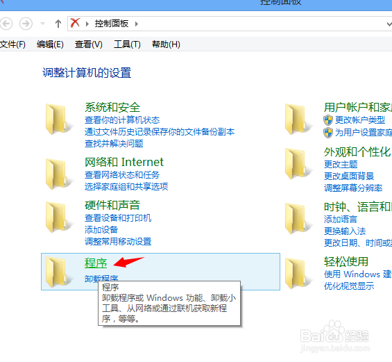Viewport: 392px width, 362px height.
Task: Open 调整屏幕分辨率 link
Action: tap(353, 188)
